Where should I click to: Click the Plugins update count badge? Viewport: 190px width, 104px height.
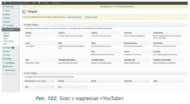coord(13,48)
